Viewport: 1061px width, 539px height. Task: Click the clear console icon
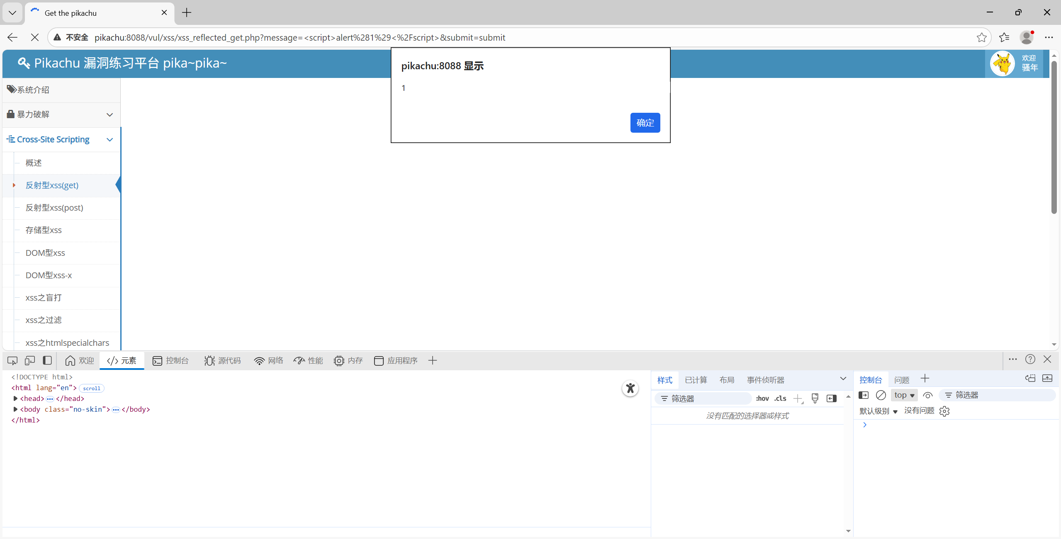[x=881, y=395]
